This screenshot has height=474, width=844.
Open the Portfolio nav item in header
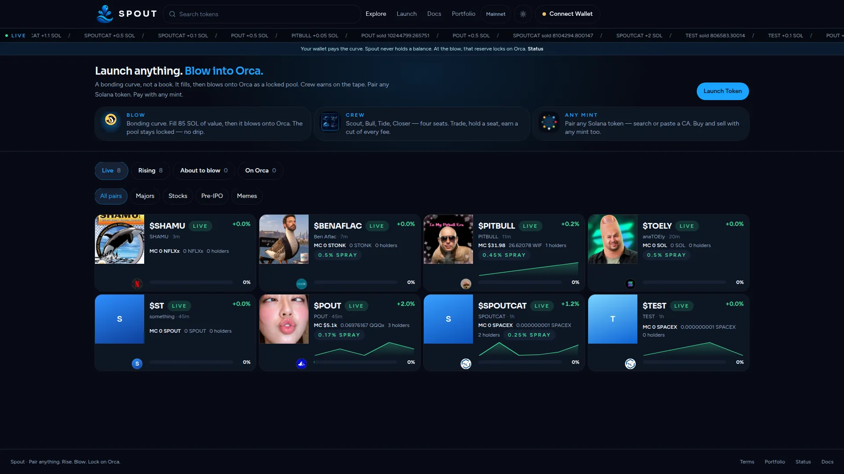tap(464, 14)
